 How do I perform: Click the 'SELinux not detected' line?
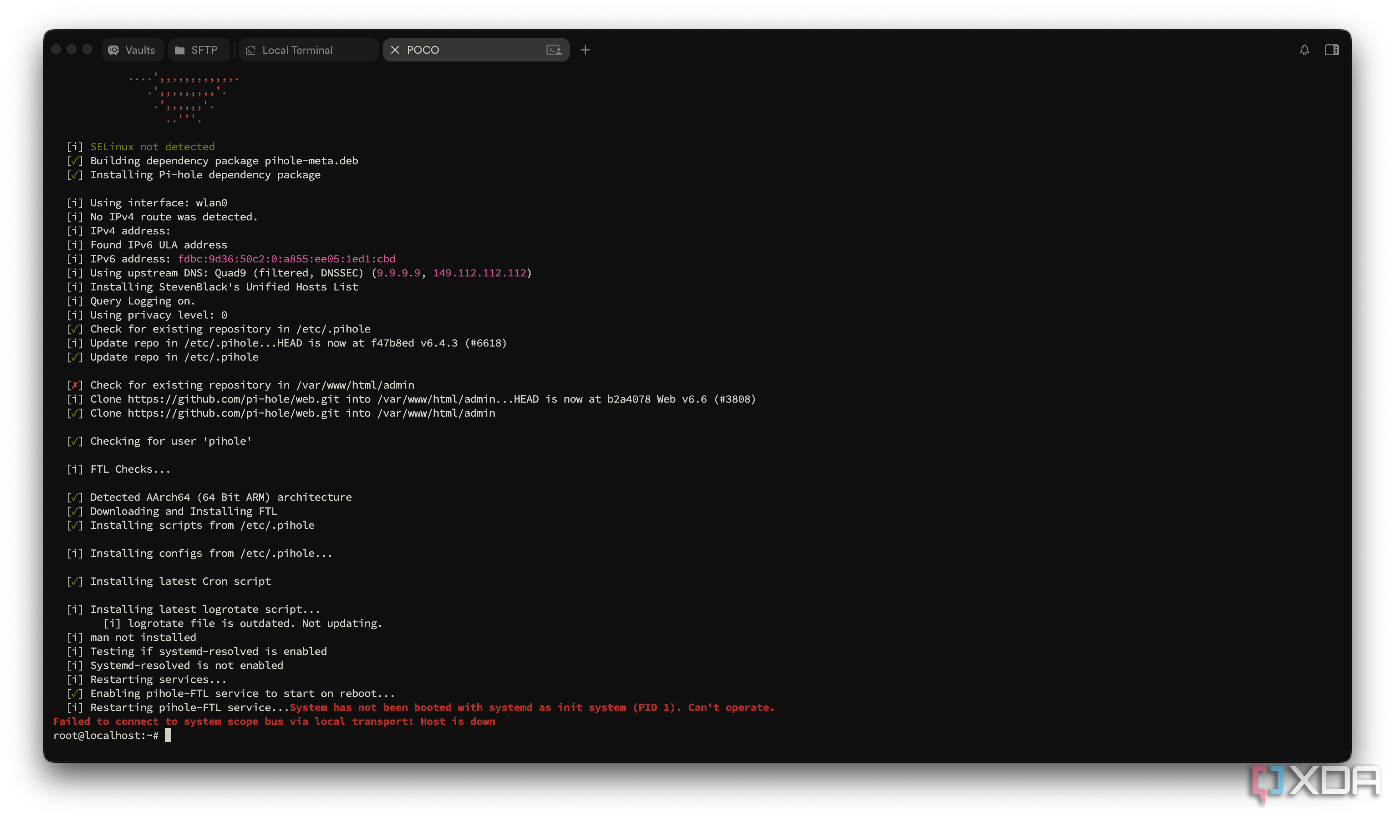tap(141, 146)
